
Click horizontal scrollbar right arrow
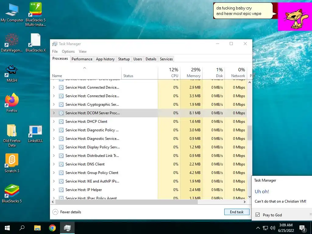[x=245, y=202]
